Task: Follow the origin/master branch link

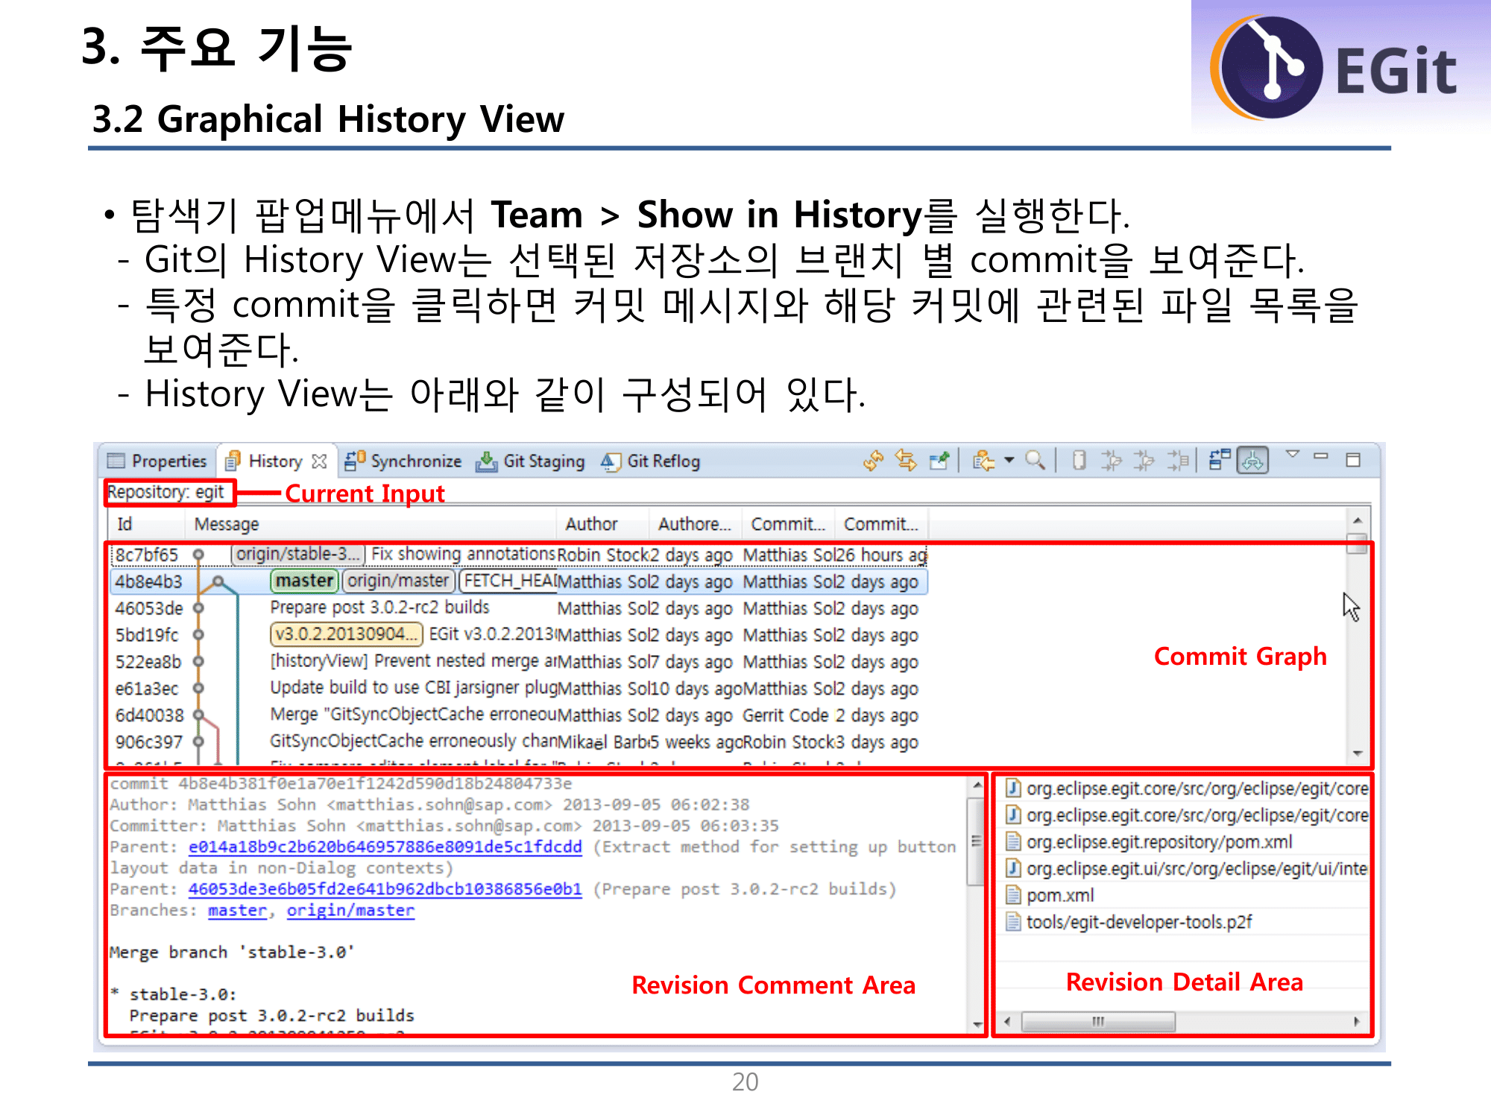Action: click(350, 910)
